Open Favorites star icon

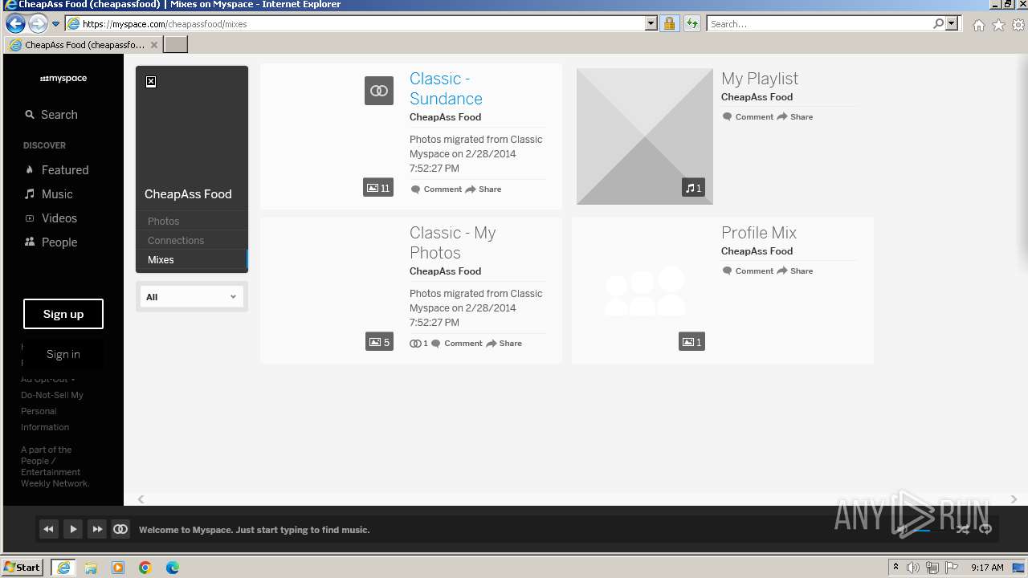[998, 25]
